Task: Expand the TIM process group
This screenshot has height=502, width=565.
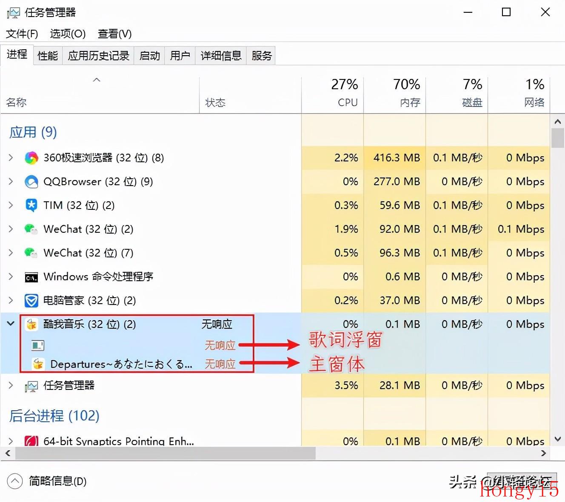Action: (x=11, y=206)
